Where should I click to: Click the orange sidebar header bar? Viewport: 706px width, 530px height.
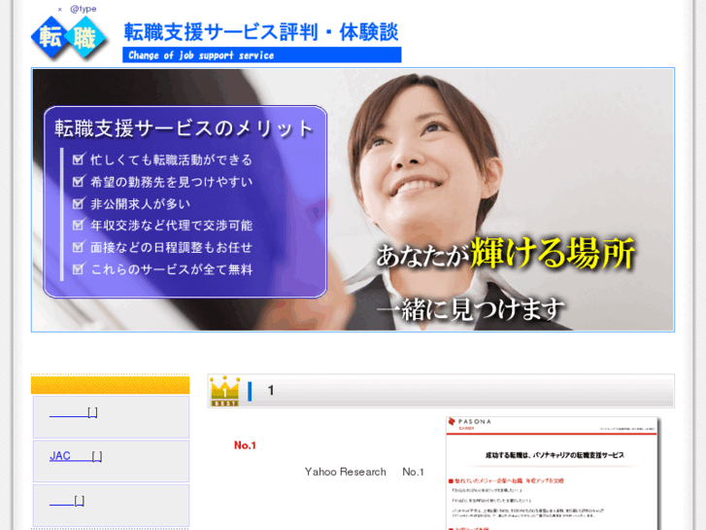click(111, 385)
